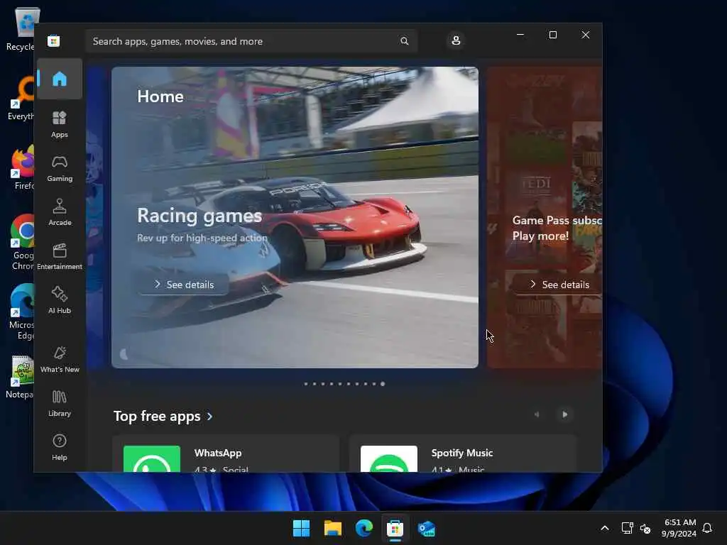See details for Game Pass subscription

(559, 285)
